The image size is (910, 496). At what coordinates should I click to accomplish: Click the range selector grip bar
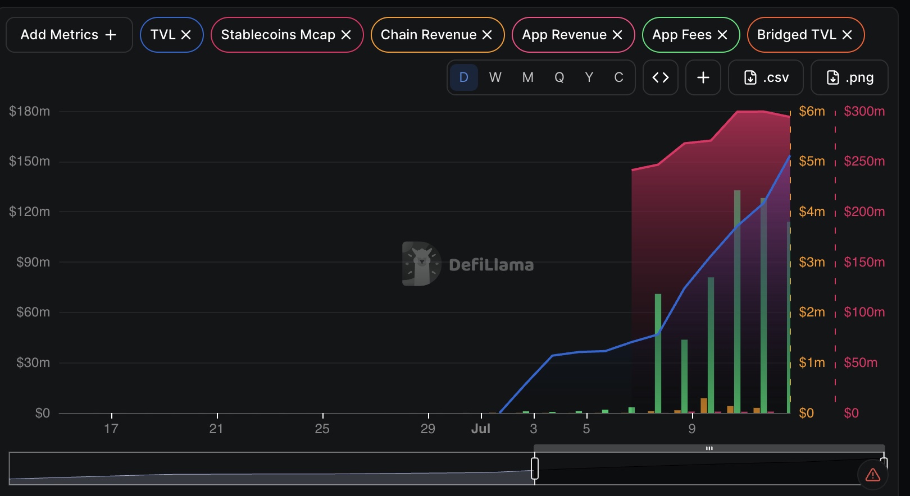[709, 448]
